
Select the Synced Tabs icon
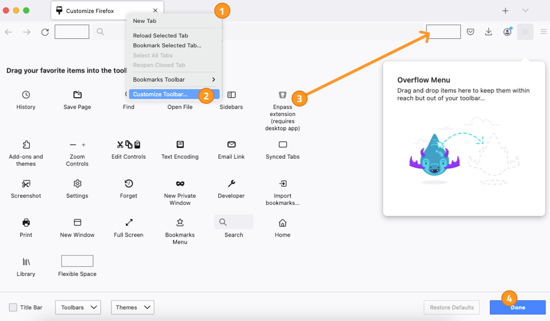[283, 144]
